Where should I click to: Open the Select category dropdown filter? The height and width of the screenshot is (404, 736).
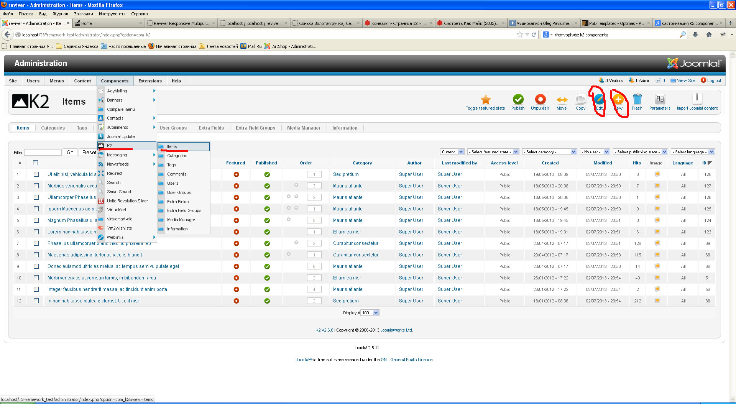pyautogui.click(x=549, y=152)
